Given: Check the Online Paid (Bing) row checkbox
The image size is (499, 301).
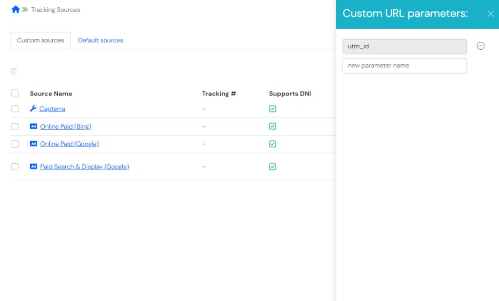Looking at the screenshot, I should 15,127.
